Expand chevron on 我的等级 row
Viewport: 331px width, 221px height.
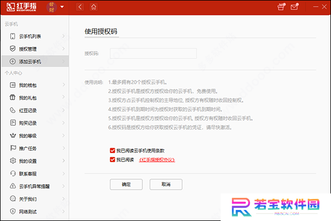pos(63,136)
